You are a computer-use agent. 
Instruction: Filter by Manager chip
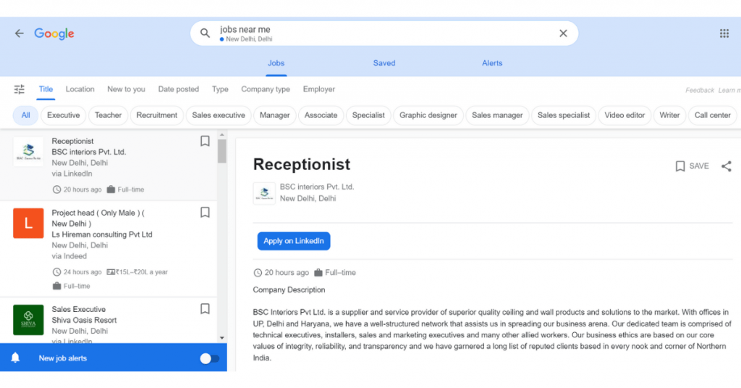click(274, 115)
